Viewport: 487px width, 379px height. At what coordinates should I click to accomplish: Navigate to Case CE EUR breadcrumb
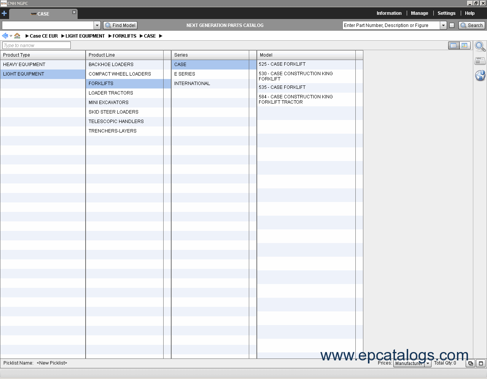pos(44,36)
